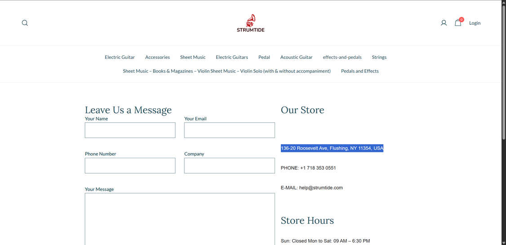Click the store opening hours text
Screen dimensions: 506x245
pyautogui.click(x=325, y=241)
